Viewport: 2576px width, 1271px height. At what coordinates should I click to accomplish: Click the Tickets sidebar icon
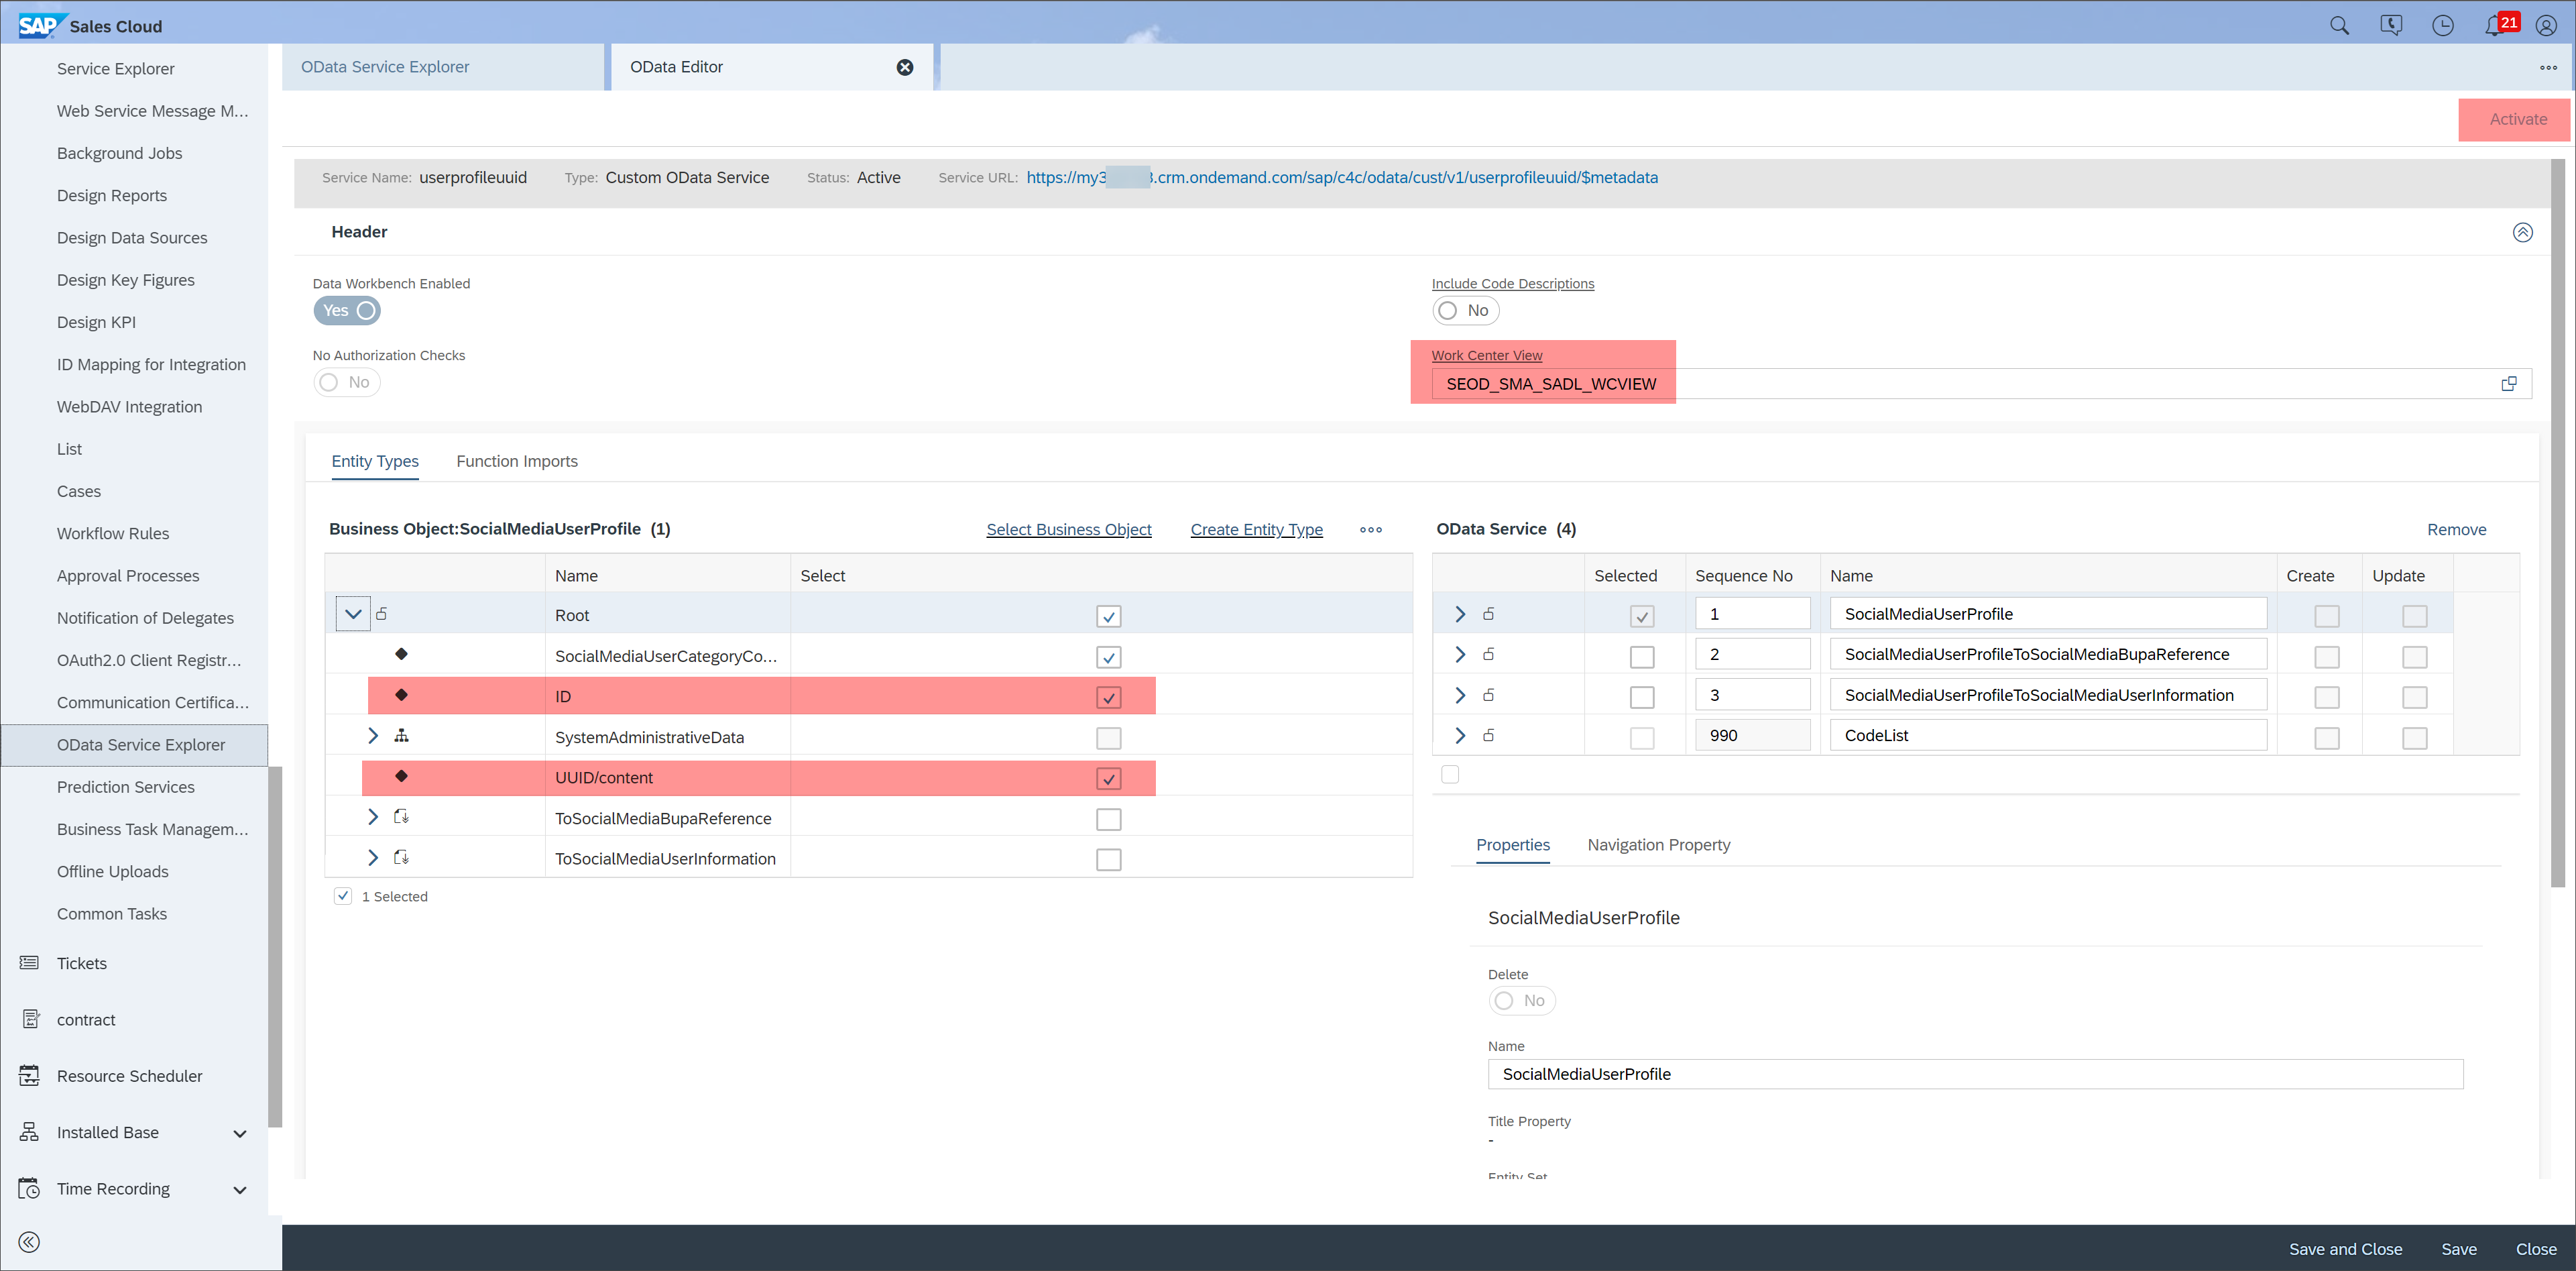point(29,963)
